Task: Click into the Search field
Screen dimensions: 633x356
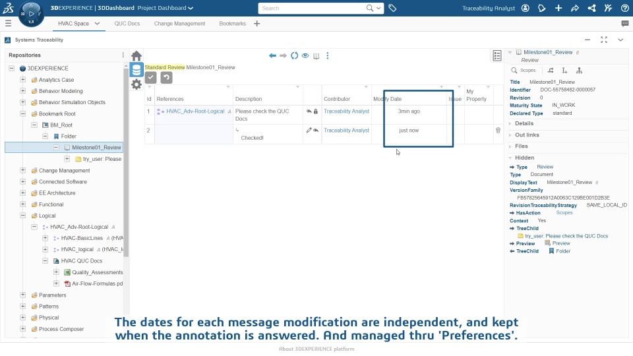Action: coord(313,8)
